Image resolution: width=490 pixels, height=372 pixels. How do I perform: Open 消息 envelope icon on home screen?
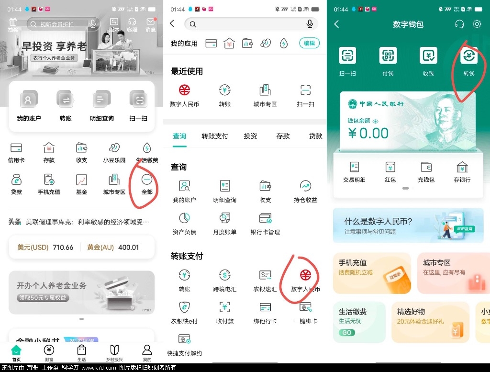[x=151, y=25]
